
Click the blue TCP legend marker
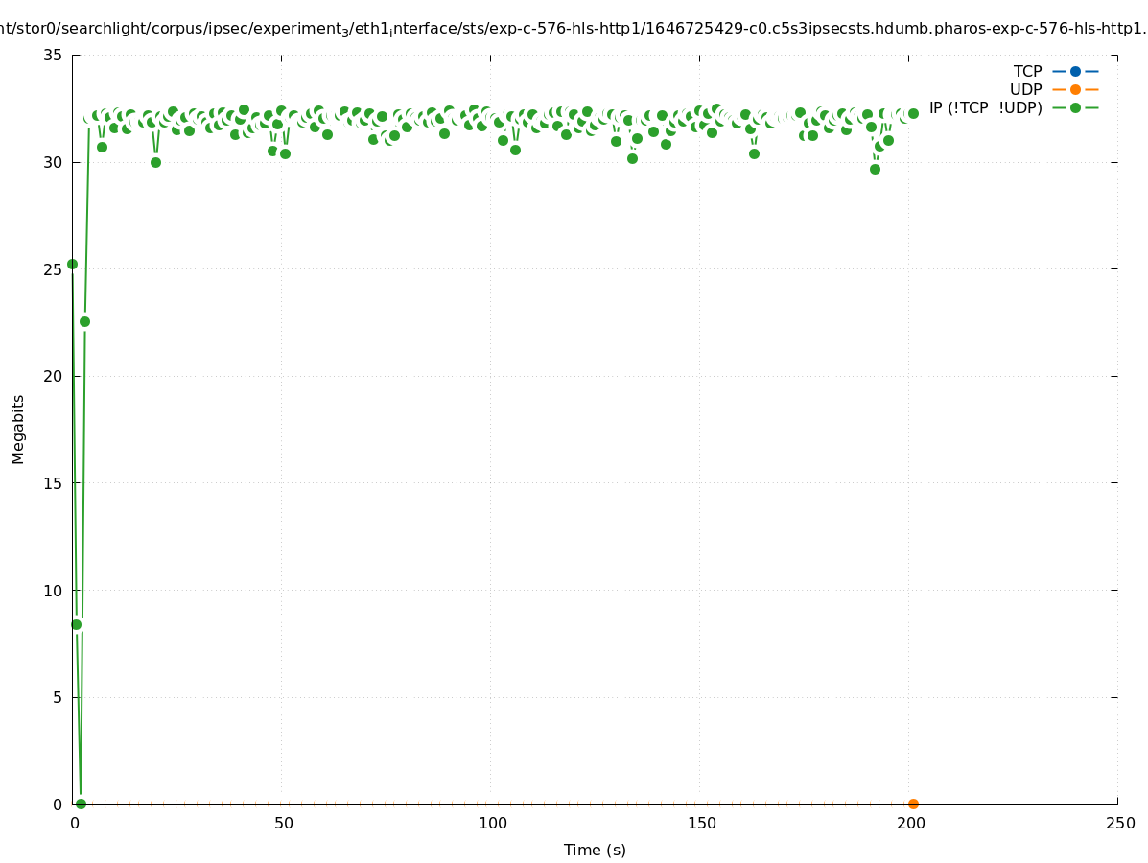tap(1075, 71)
